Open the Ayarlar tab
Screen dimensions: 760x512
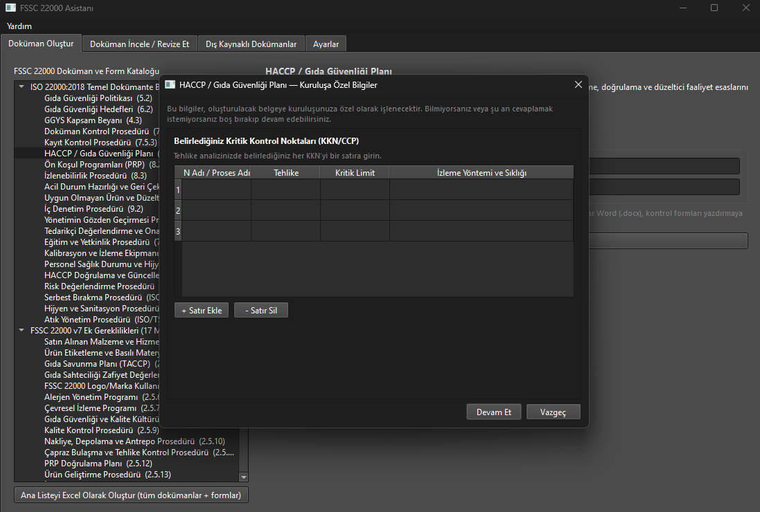coord(326,44)
